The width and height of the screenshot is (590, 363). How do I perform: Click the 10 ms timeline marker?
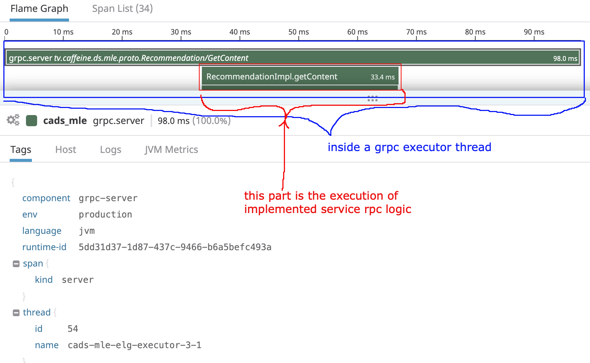coord(63,32)
